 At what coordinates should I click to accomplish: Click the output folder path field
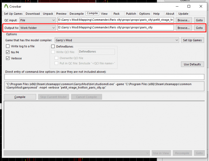coord(116,28)
